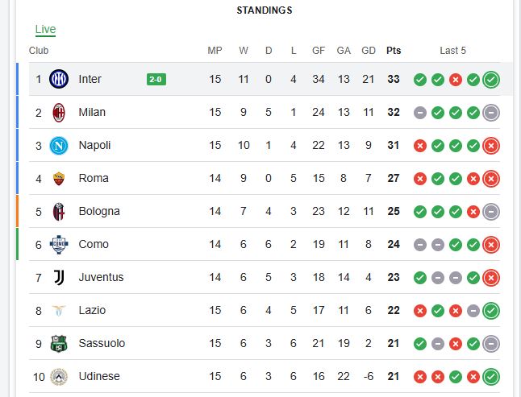Click the Last 5 column header
This screenshot has width=521, height=397.
pos(452,50)
